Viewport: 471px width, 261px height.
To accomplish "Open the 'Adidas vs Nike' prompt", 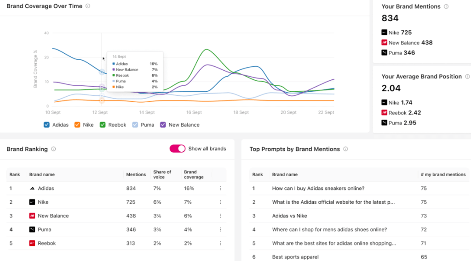I will [289, 216].
